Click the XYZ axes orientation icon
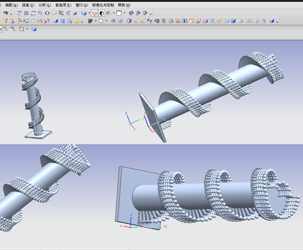303x250 pixels. tap(61, 13)
